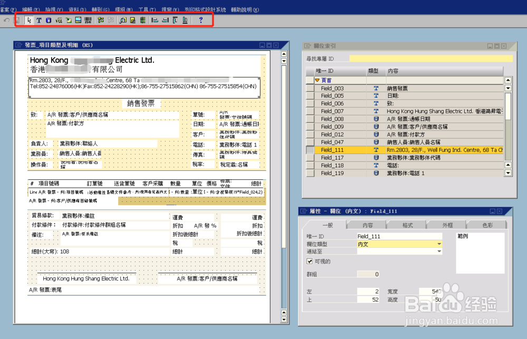Select the Text field tool
This screenshot has width=527, height=339.
(39, 20)
